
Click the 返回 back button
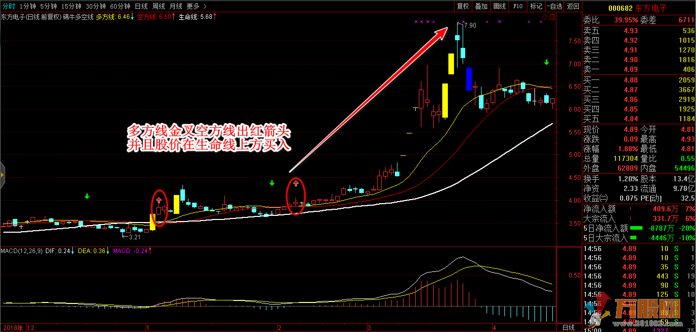pyautogui.click(x=573, y=6)
